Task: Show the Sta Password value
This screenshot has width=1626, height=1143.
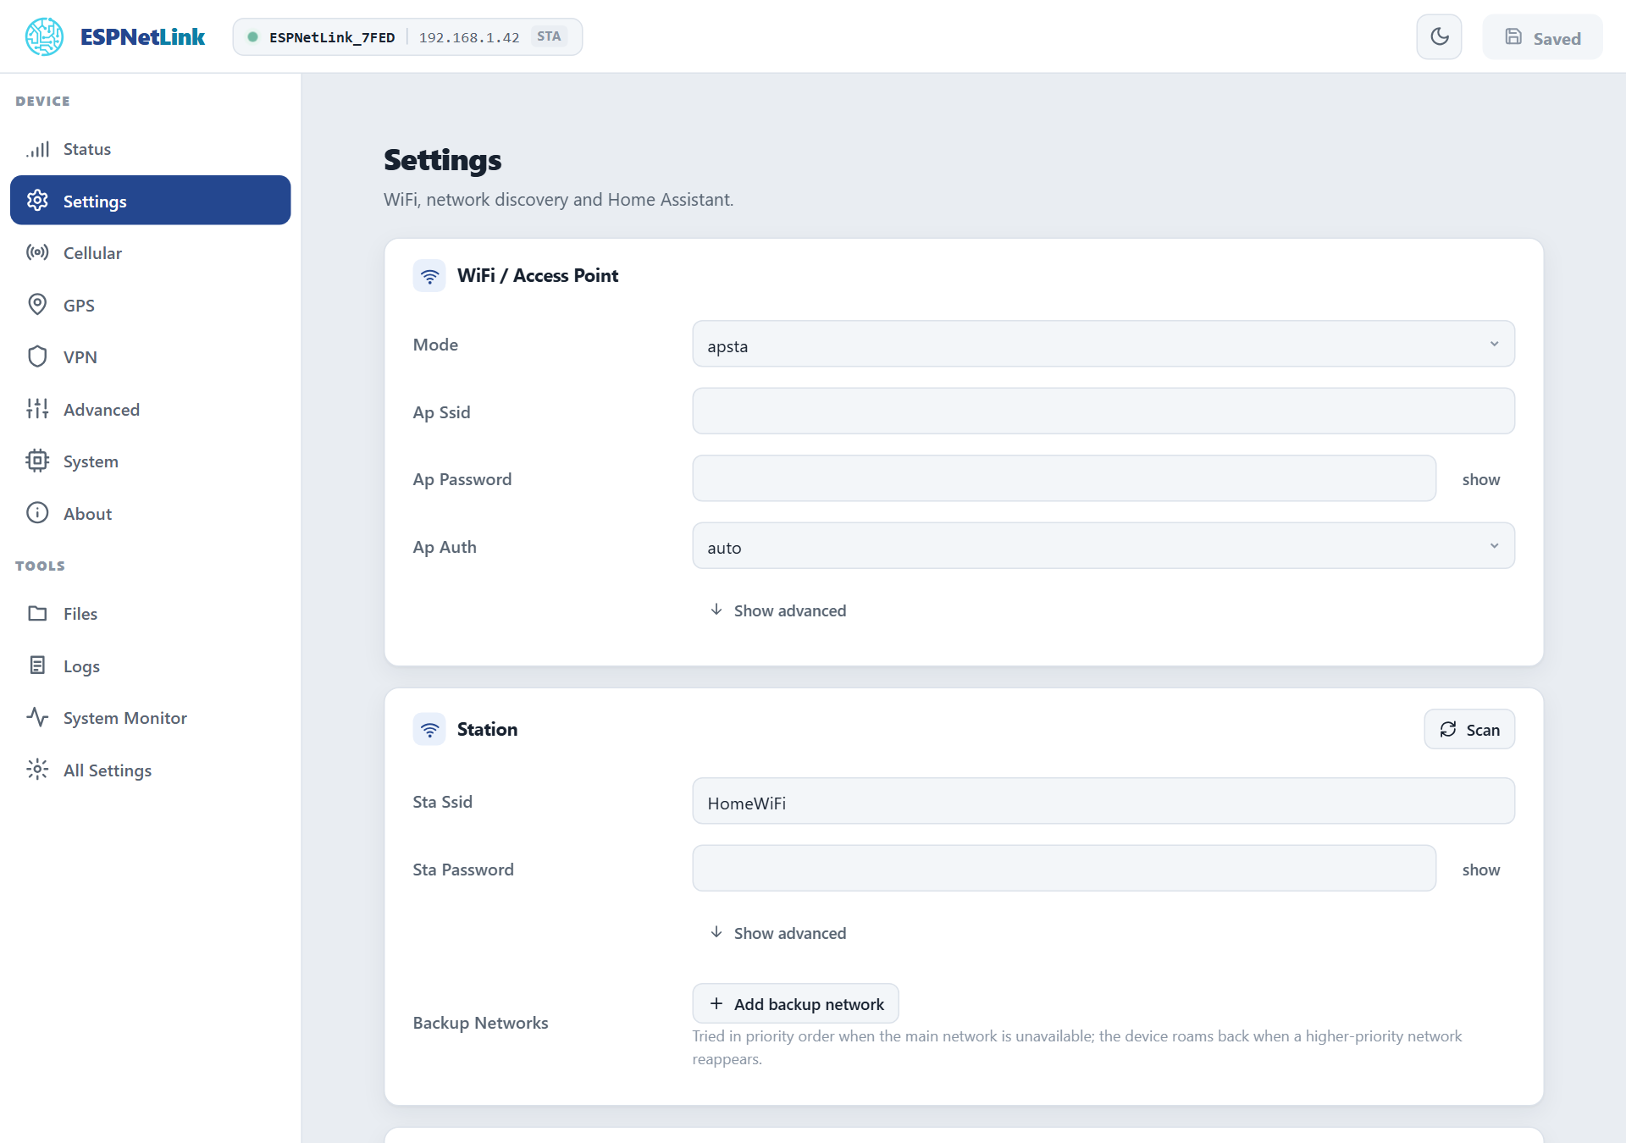Action: pos(1480,870)
